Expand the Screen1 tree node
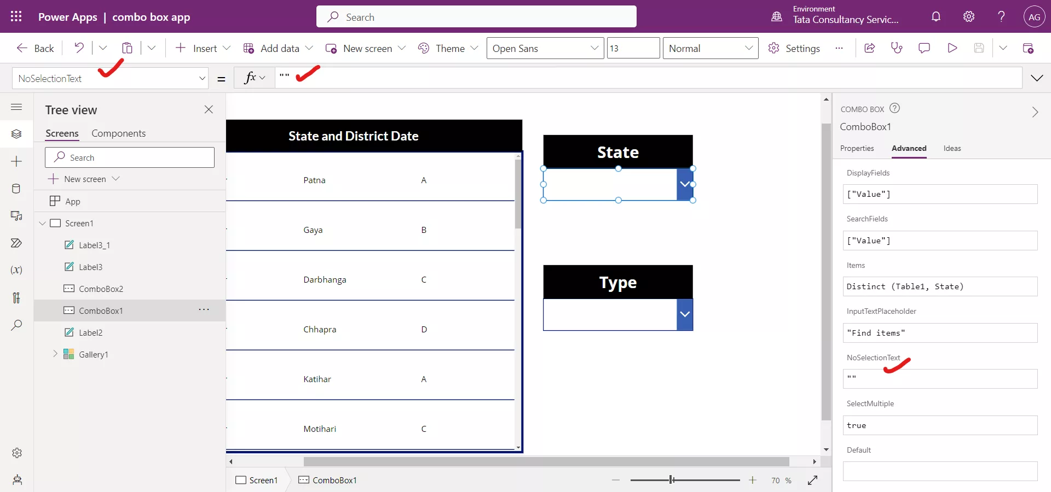The image size is (1051, 492). coord(43,223)
